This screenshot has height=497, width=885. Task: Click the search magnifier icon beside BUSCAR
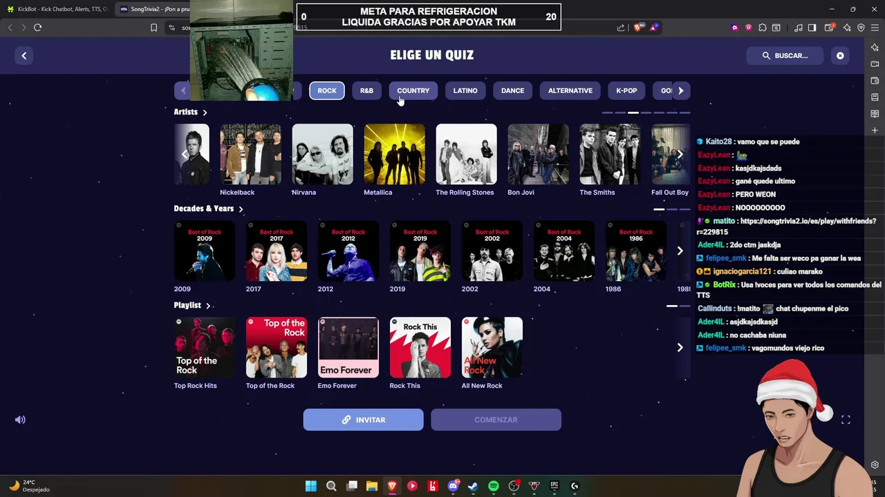click(766, 55)
